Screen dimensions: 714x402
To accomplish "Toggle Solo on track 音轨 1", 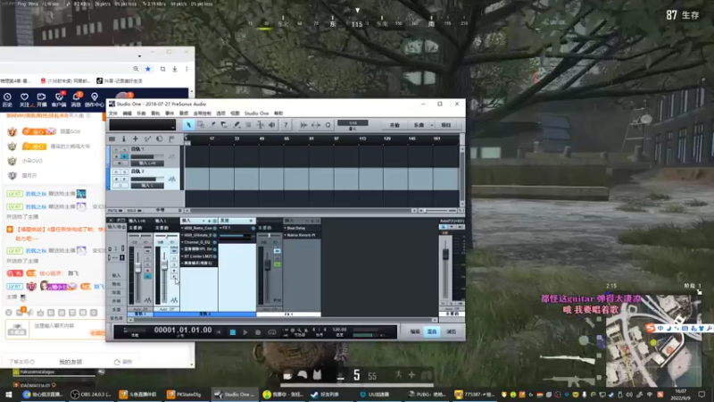I will pos(124,149).
